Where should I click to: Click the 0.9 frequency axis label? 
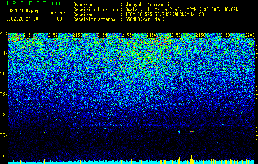pos(3,94)
